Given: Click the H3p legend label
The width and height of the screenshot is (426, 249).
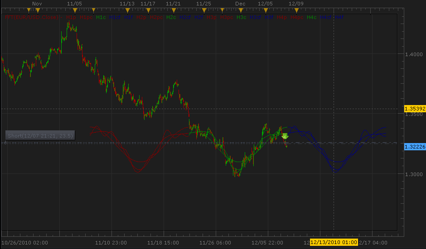Looking at the screenshot, I should point(212,17).
